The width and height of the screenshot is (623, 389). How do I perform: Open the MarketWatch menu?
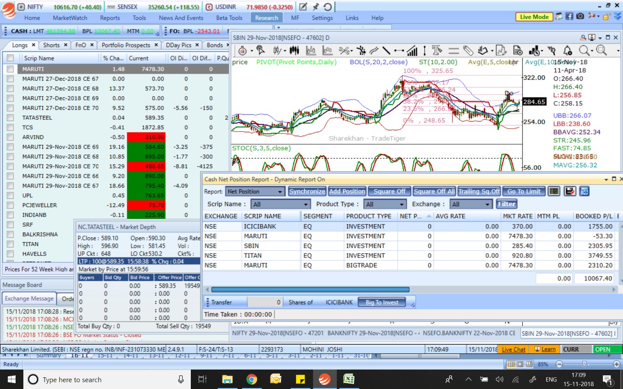70,18
